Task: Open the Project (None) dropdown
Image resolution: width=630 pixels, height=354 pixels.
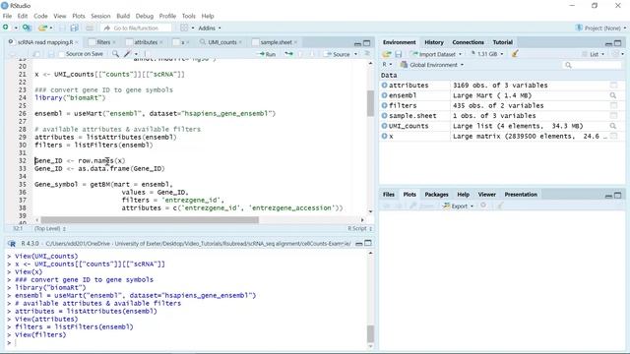Action: 601,29
